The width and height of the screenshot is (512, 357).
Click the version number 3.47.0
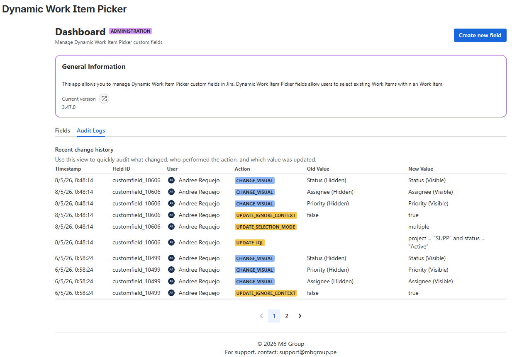(69, 107)
